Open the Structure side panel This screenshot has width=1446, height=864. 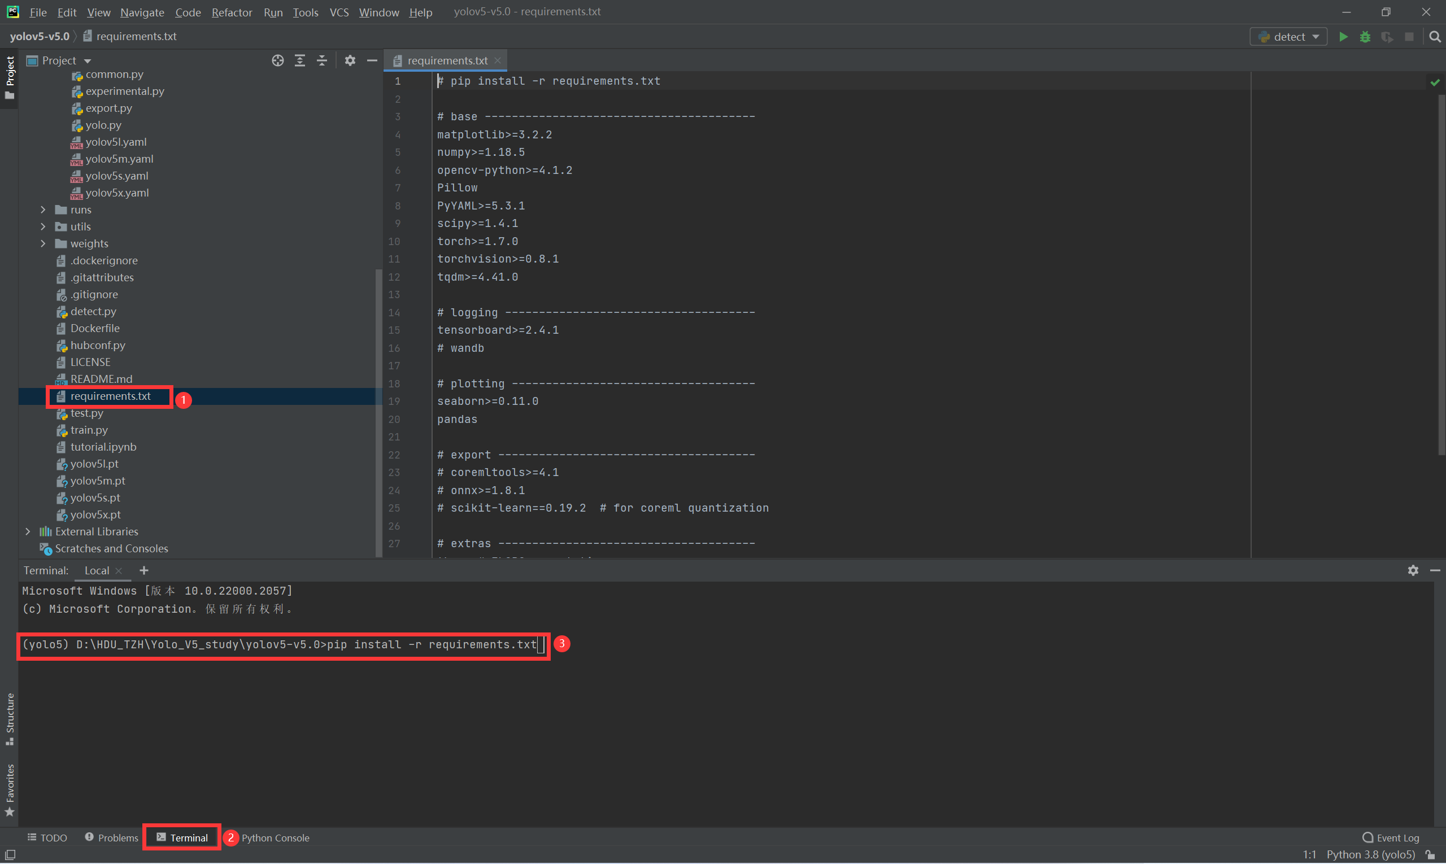click(10, 719)
